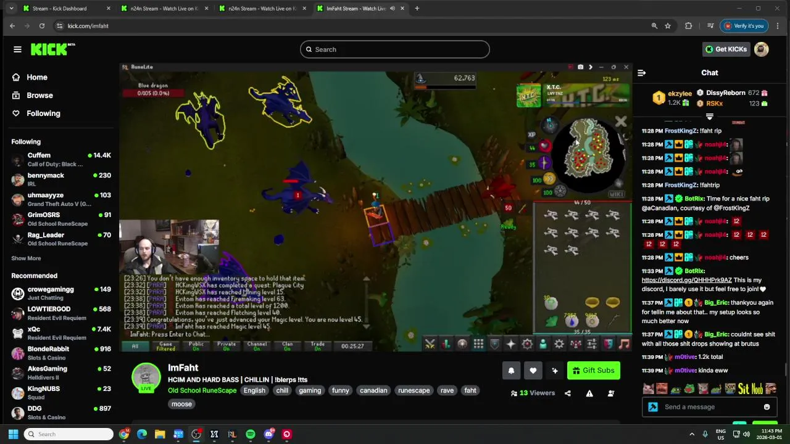Screen dimensions: 790x444
Task: Toggle the in-game Public chat filter
Action: click(x=196, y=346)
